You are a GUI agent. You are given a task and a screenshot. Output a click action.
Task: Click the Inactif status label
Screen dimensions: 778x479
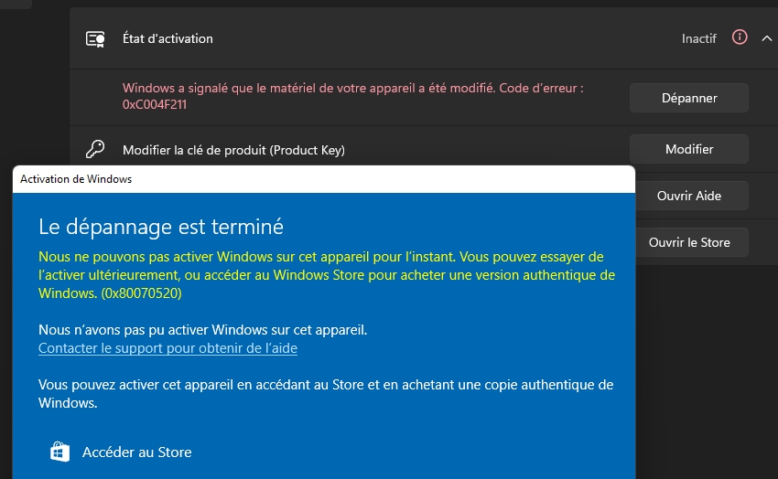(699, 38)
